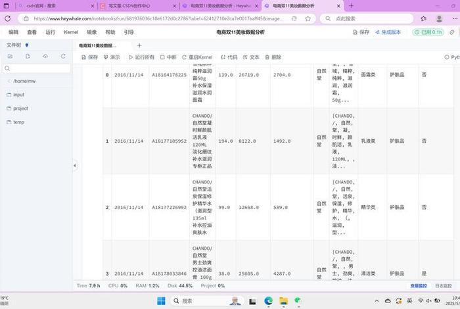
Task: Open the browser profile avatar
Action: 439,18
